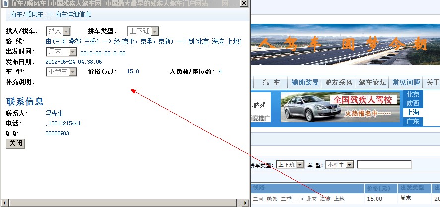Click the 关闭 button
This screenshot has width=440, height=207.
(16, 143)
